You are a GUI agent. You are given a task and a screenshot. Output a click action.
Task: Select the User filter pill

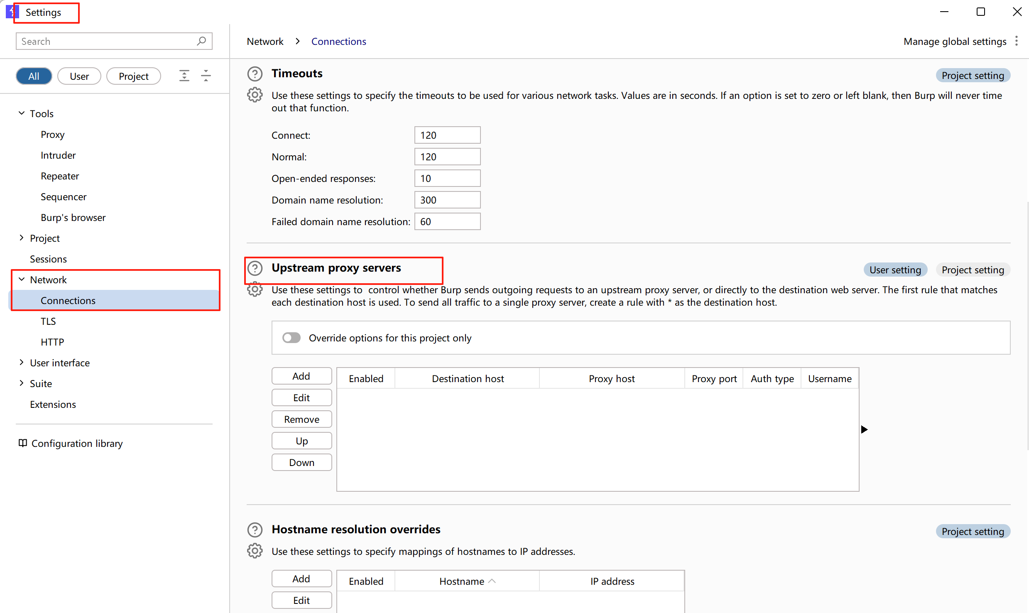click(x=79, y=76)
